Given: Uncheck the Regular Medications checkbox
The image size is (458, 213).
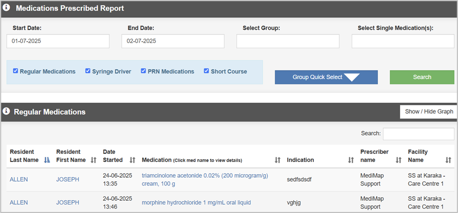Looking at the screenshot, I should coord(16,71).
